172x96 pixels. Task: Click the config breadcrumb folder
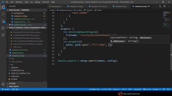pos(52,10)
